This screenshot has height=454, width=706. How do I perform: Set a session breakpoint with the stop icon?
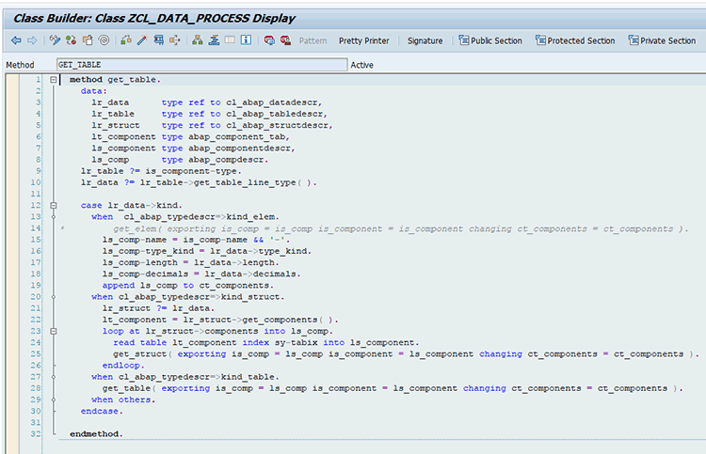[x=269, y=40]
